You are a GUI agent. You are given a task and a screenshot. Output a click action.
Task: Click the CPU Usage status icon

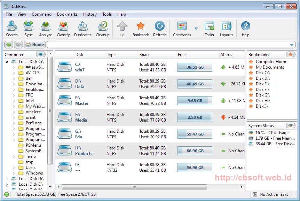point(251,132)
